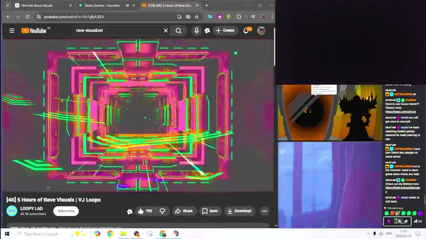Image resolution: width=426 pixels, height=239 pixels.
Task: Open the YouTube hamburger guide menu
Action: point(12,31)
